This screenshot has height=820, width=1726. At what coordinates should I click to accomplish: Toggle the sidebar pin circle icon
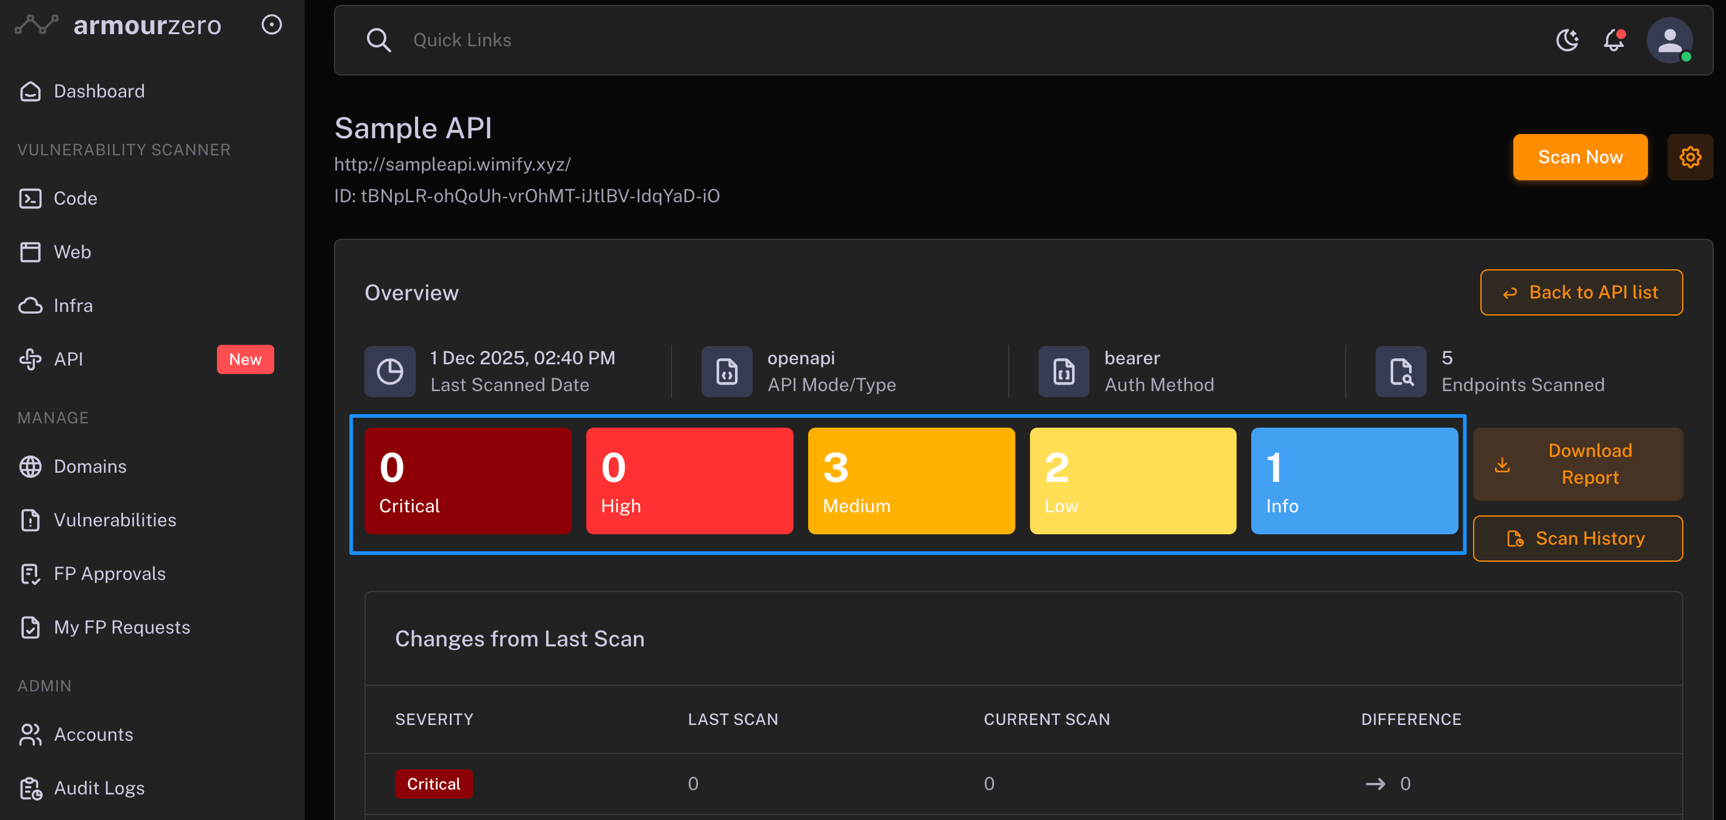[x=271, y=25]
